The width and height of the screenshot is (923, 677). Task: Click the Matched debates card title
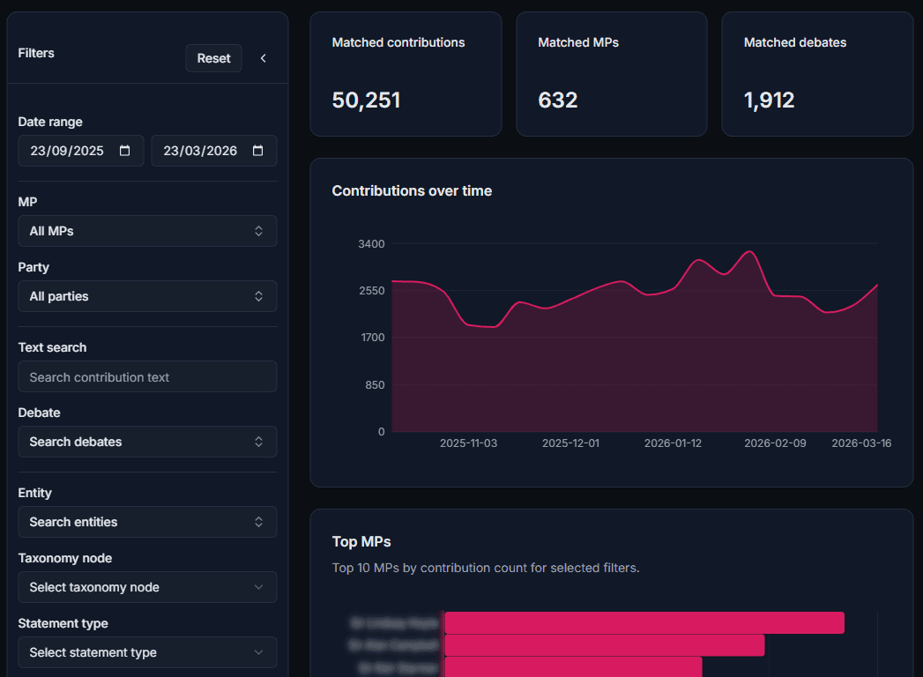point(794,42)
